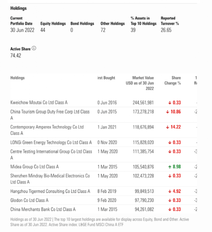Click the Jun 2015 first bought date
212x232 pixels.
[107, 112]
